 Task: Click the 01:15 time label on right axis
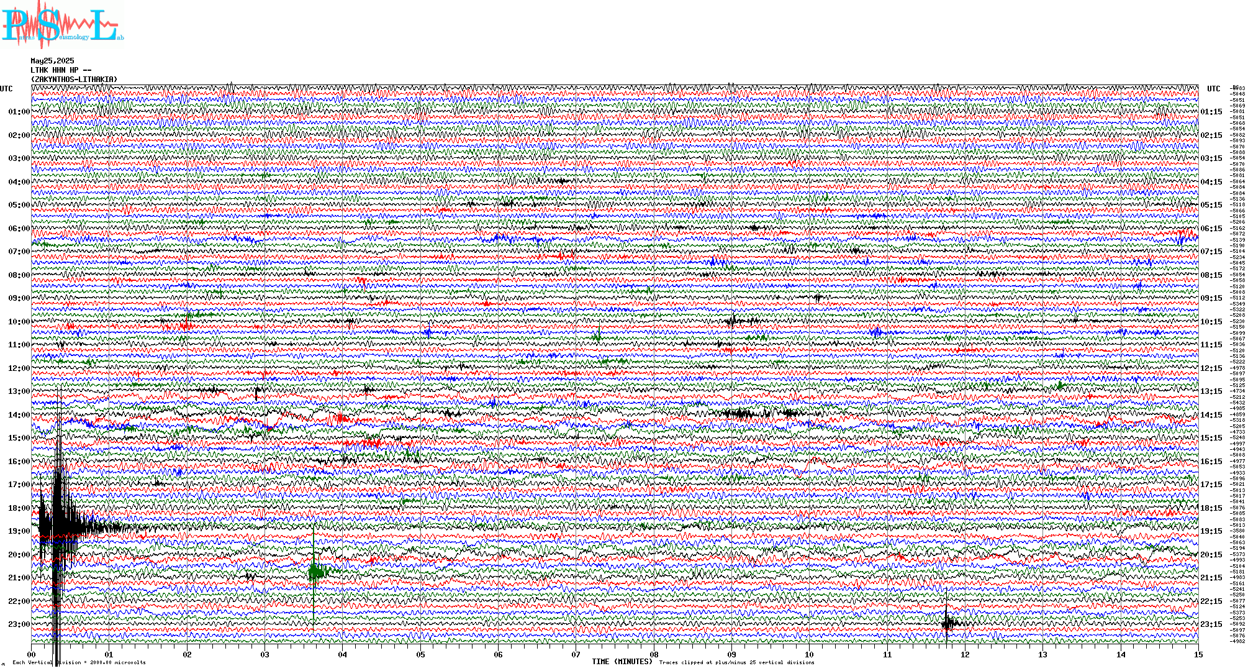(1211, 112)
